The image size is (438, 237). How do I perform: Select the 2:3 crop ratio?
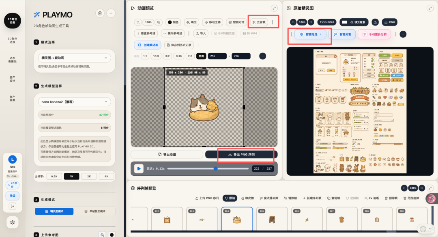point(190,56)
